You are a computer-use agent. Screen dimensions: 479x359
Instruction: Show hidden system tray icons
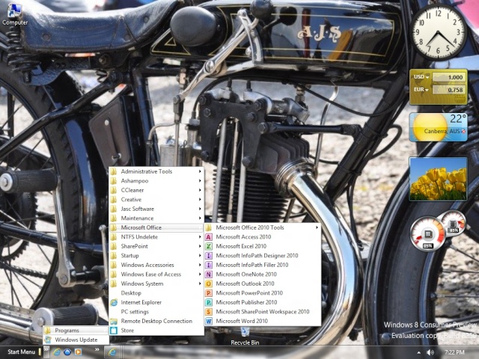418,352
